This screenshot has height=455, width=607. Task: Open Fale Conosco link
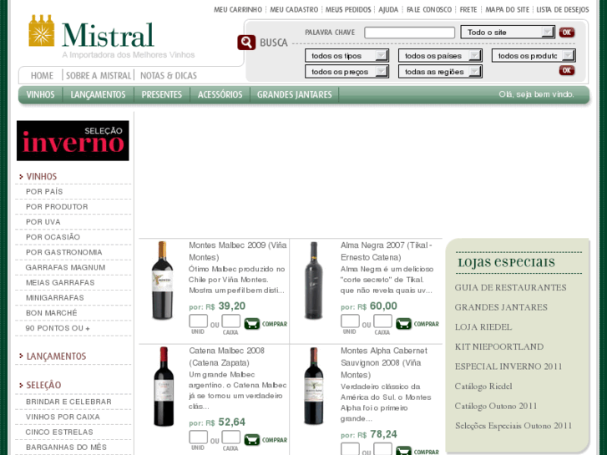coord(429,10)
